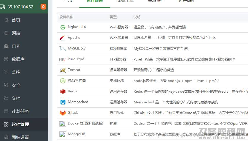Image resolution: width=248 pixels, height=141 pixels.
Task: Click the red Redis icon
Action: tap(63, 91)
